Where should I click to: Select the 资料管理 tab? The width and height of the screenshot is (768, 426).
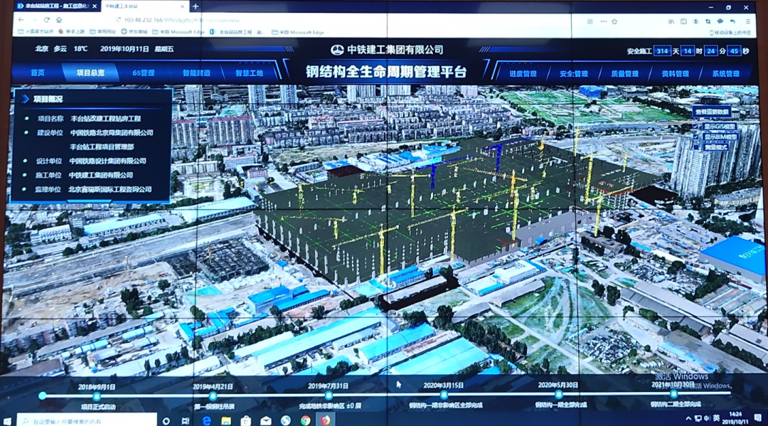[x=675, y=73]
